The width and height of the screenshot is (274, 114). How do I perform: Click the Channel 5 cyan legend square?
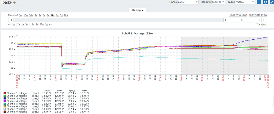tap(4, 104)
